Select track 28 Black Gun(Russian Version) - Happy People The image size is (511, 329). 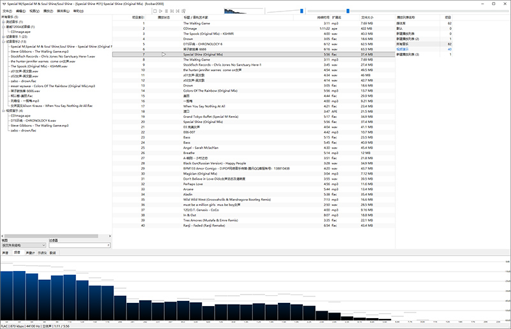(x=254, y=163)
